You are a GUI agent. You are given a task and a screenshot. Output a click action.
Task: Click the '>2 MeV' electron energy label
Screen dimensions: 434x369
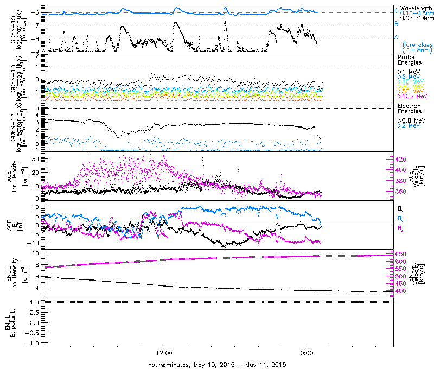click(x=409, y=126)
